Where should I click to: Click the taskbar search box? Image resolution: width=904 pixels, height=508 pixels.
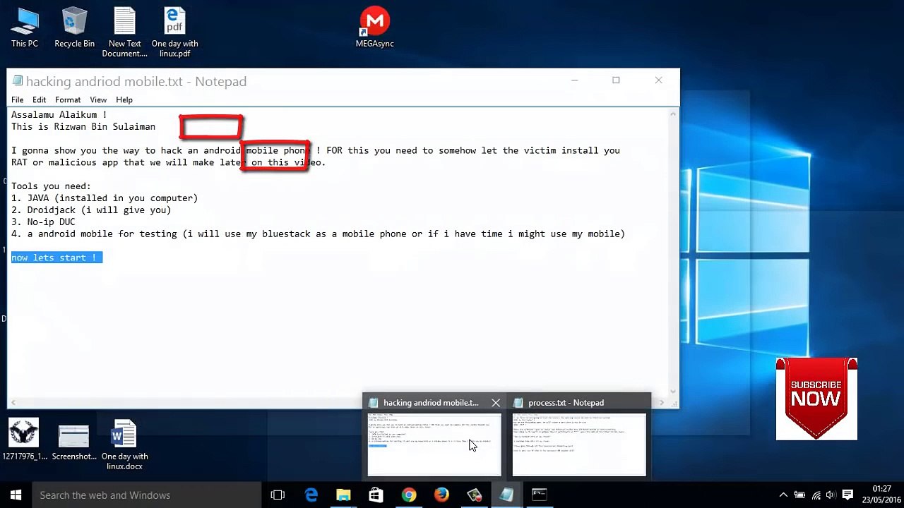pos(147,495)
